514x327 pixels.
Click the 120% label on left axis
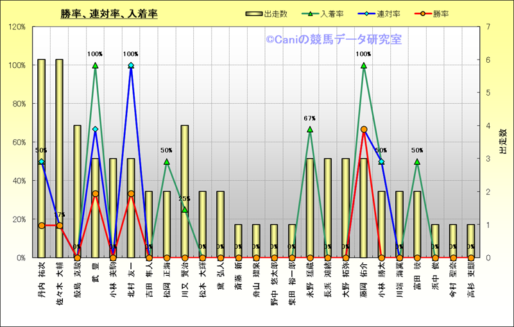coord(17,27)
